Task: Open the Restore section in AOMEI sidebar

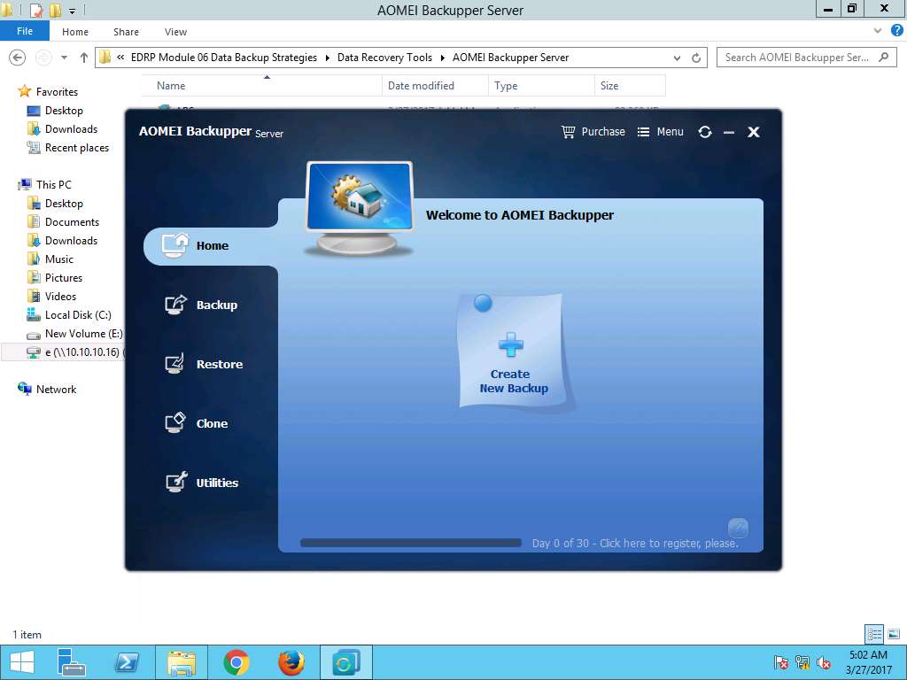Action: 204,364
